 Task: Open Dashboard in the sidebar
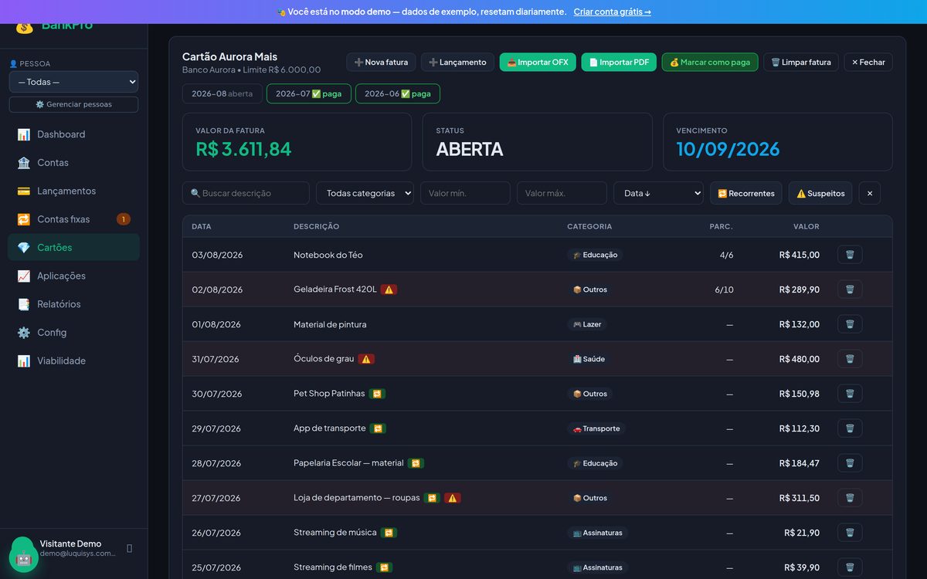point(73,134)
